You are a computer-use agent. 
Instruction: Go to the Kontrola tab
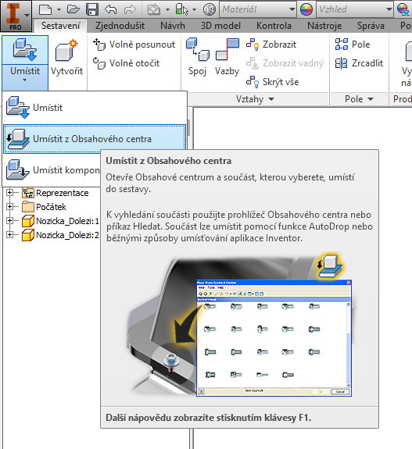pos(274,26)
